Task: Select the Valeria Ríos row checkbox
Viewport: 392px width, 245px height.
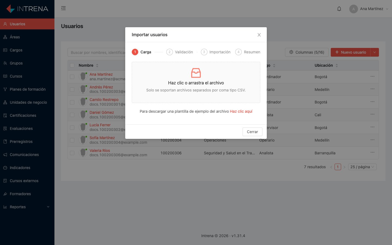Action: coord(72,153)
